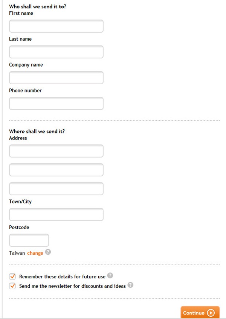This screenshot has width=226, height=319.
Task: Click the Taiwan country text
Action: tap(17, 253)
